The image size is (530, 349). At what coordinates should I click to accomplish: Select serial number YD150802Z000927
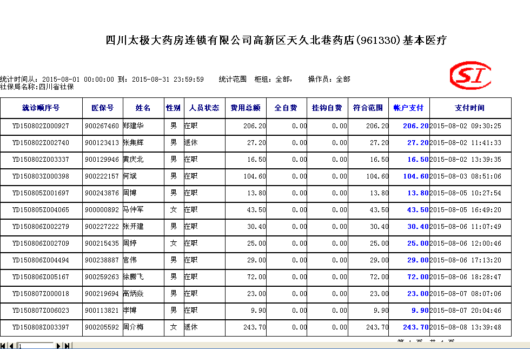(41, 126)
